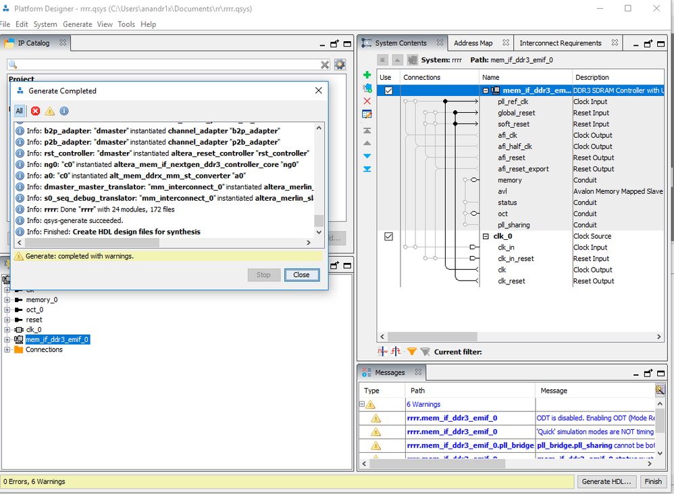Click move-to-bottom arrow icon in System Contents
Screen dimensions: 674x494
pyautogui.click(x=367, y=169)
